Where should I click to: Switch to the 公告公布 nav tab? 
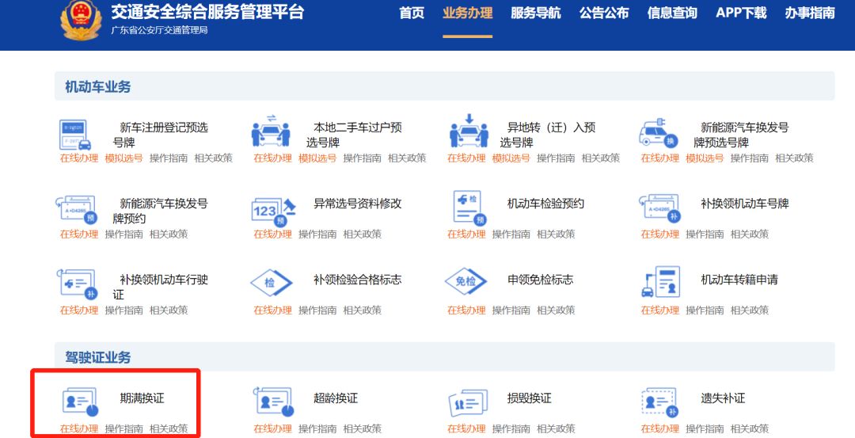603,13
